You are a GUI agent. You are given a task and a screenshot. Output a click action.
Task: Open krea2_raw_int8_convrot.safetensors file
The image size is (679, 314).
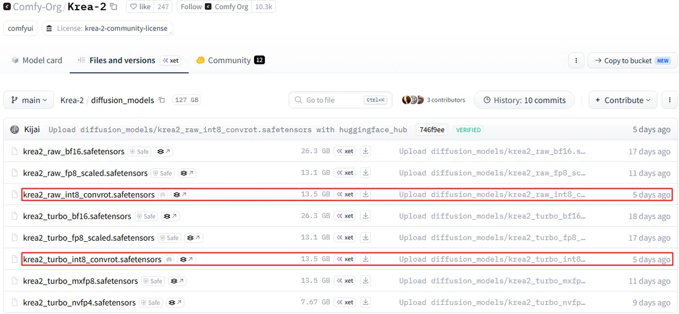click(89, 195)
